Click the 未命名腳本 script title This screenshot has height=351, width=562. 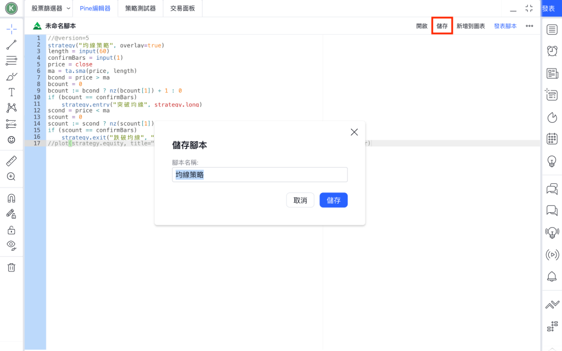pyautogui.click(x=60, y=26)
